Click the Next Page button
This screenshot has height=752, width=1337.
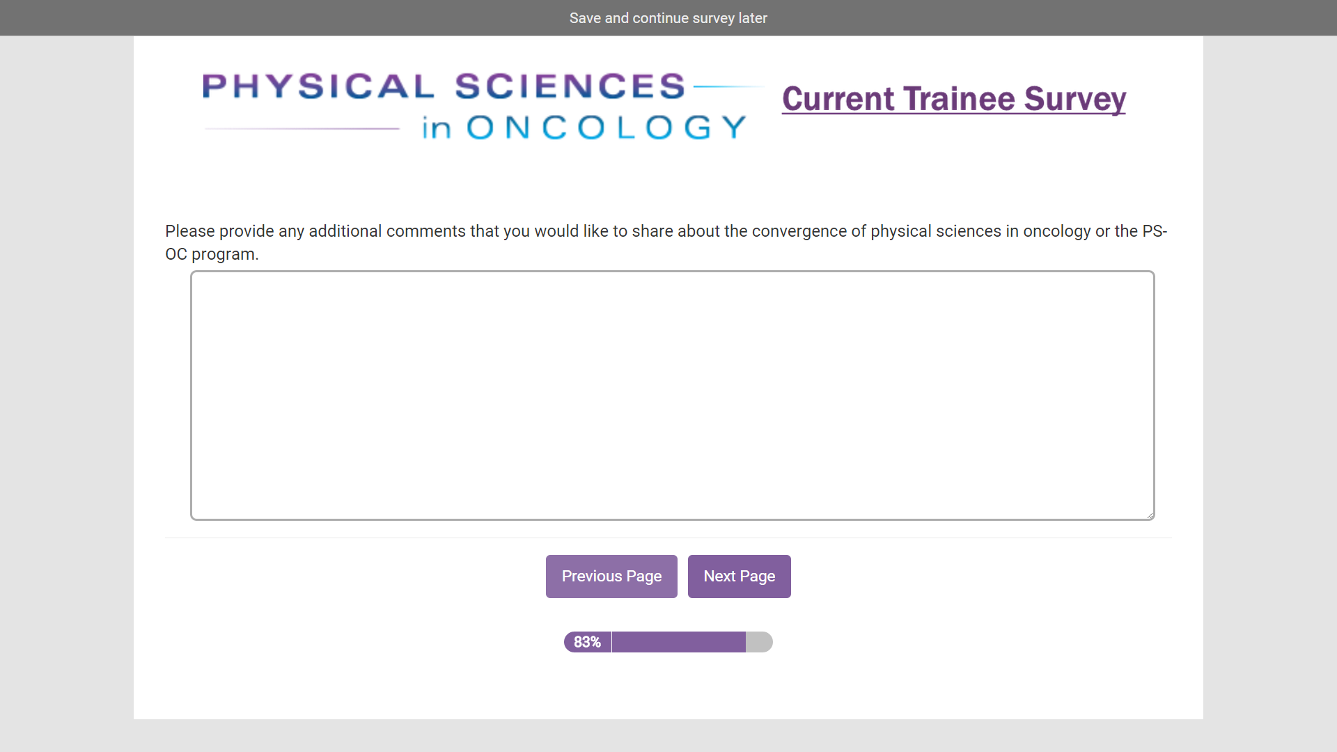739,577
